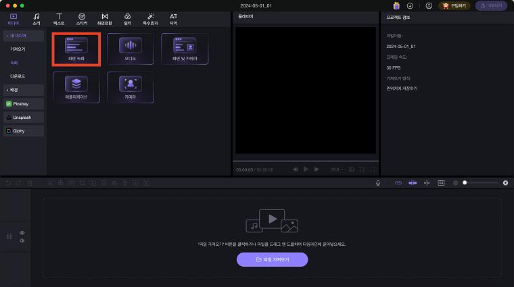Step to previous frame in player
The height and width of the screenshot is (287, 514).
(296, 169)
